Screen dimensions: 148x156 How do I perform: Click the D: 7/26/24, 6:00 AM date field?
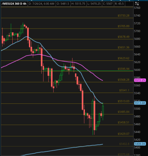click(x=42, y=4)
